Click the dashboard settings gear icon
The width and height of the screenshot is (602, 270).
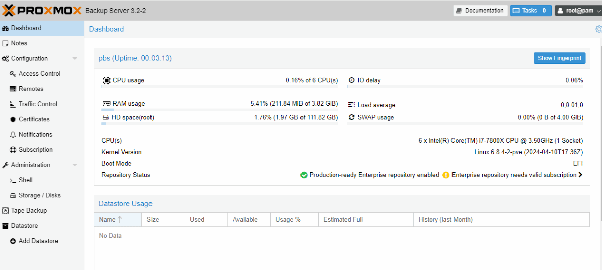click(598, 29)
